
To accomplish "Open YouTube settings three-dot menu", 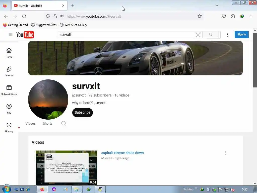I will [x=227, y=35].
